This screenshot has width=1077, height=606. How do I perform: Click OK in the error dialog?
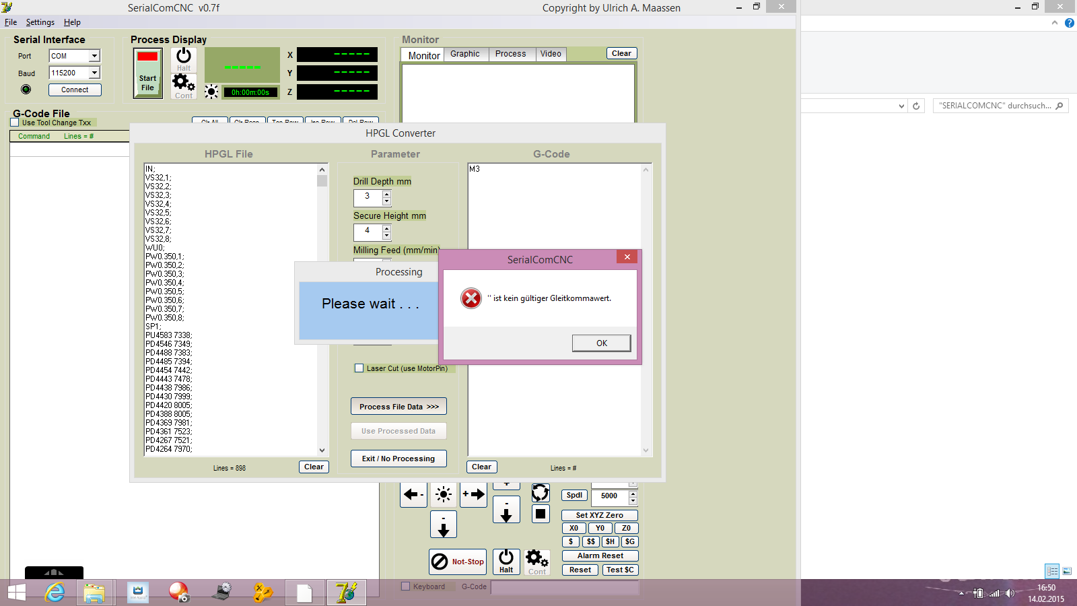point(602,343)
